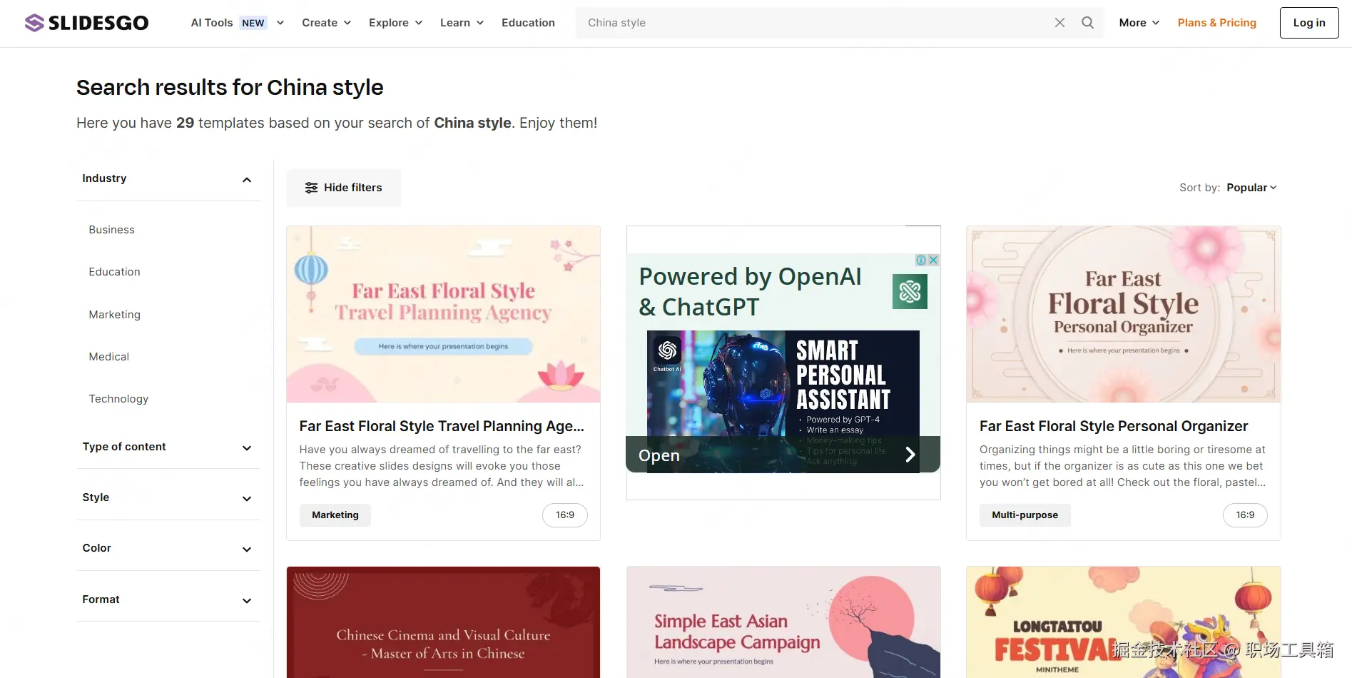Viewport: 1352px width, 678px height.
Task: Click 16:9 badge on Travel Planning card
Action: [565, 515]
